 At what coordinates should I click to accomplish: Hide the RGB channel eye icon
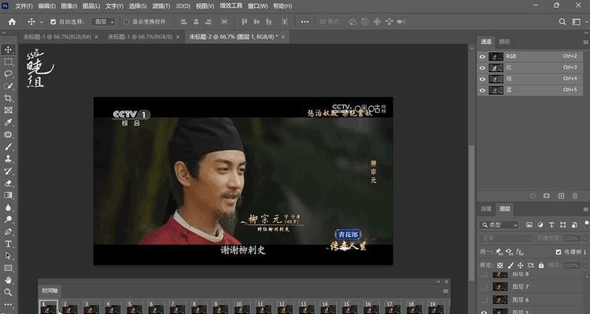pos(482,57)
